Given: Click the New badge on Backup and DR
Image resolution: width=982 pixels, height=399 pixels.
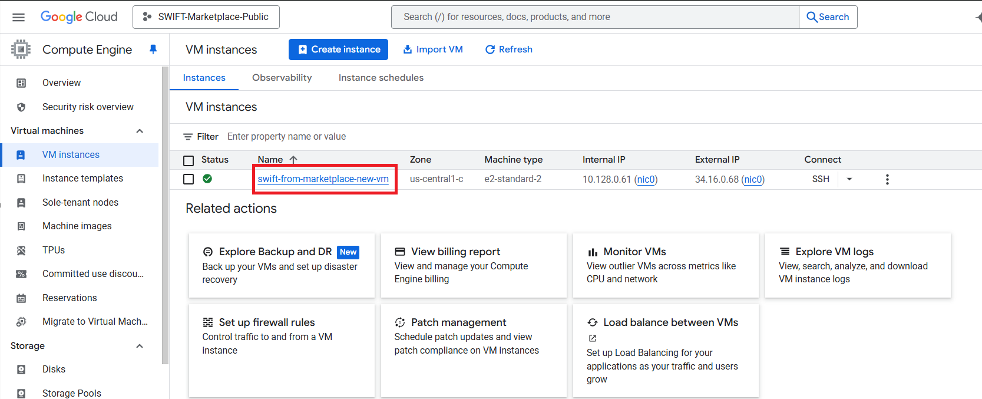Looking at the screenshot, I should pos(348,252).
